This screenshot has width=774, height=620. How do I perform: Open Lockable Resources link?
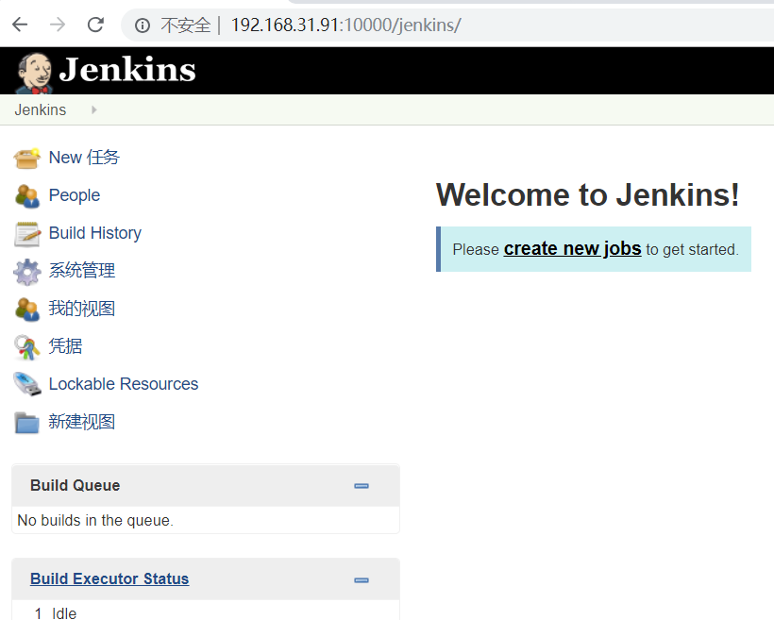[124, 384]
